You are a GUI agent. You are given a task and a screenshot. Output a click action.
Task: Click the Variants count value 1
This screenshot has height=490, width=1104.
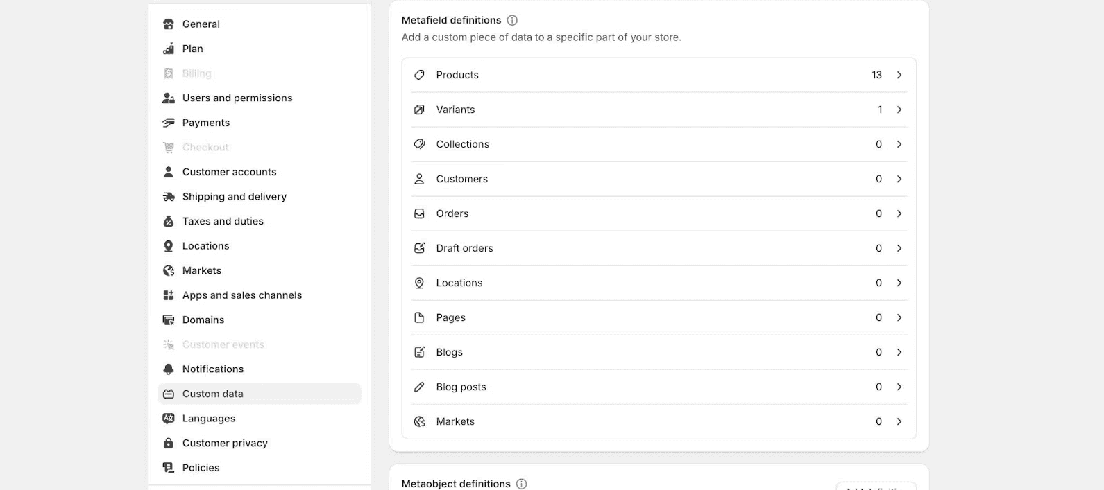click(x=880, y=110)
